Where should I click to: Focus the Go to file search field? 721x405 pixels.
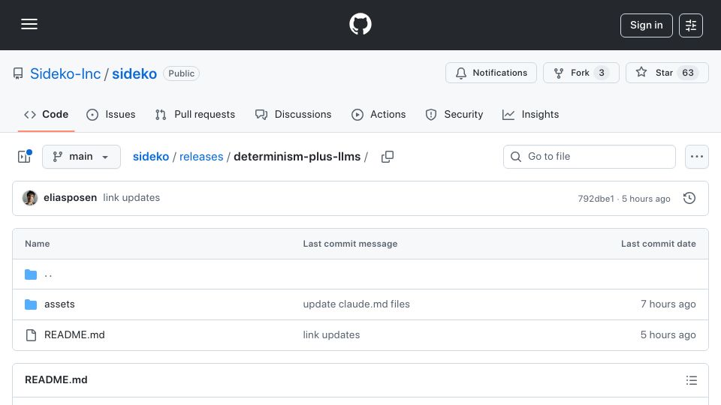pos(590,157)
